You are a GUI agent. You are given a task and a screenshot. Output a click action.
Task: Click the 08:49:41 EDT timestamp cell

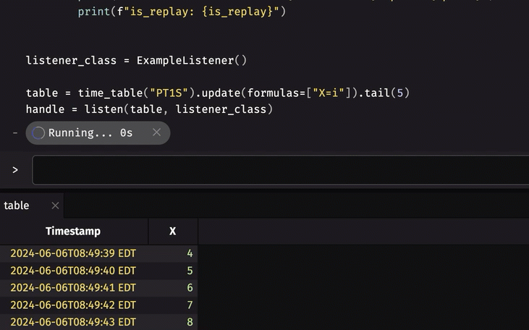[x=73, y=288]
